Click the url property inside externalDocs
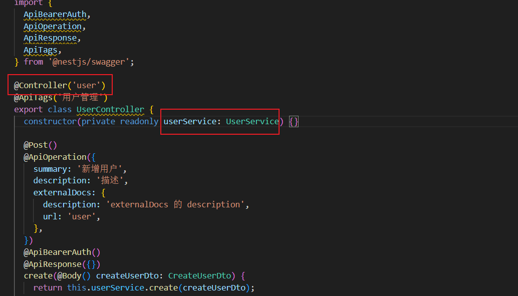The width and height of the screenshot is (518, 296). (x=50, y=216)
